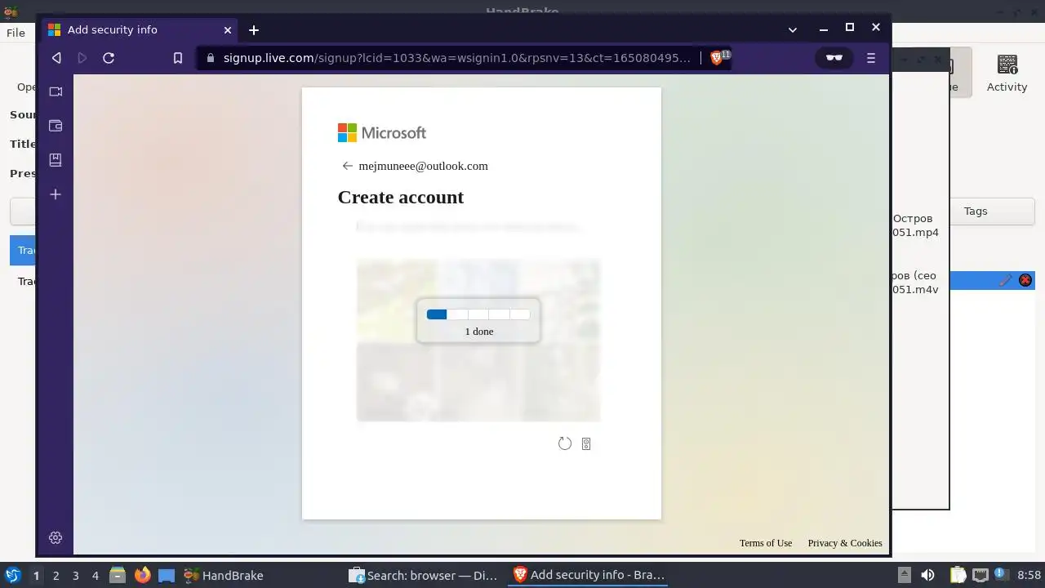Open the volume control tray icon

(927, 575)
